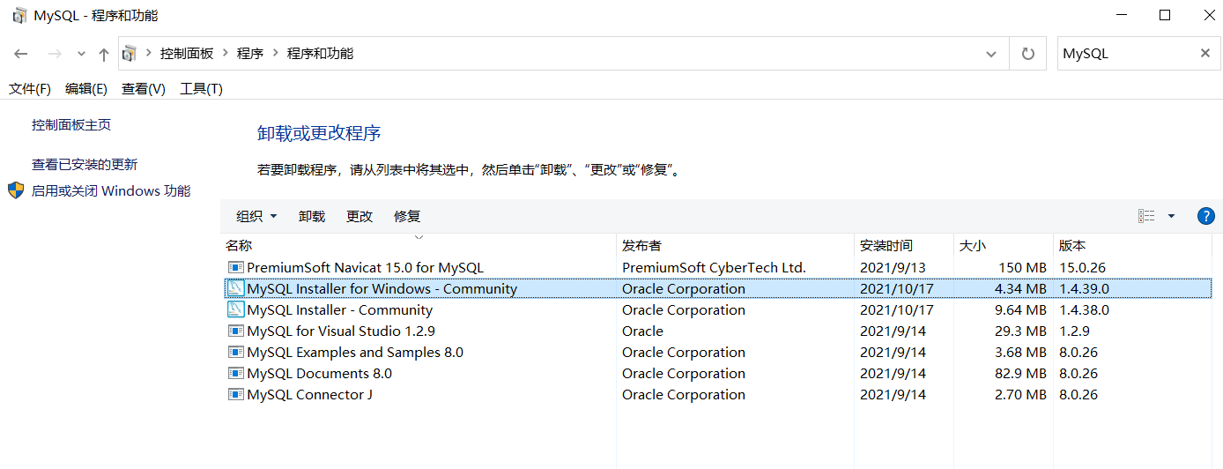This screenshot has width=1223, height=469.
Task: Click the MySQL Documents 8.0 icon
Action: 235,373
